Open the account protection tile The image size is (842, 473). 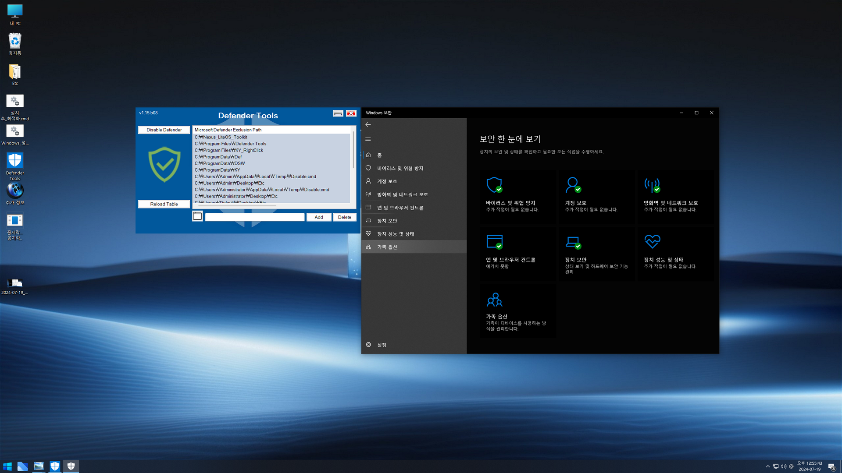pyautogui.click(x=596, y=196)
